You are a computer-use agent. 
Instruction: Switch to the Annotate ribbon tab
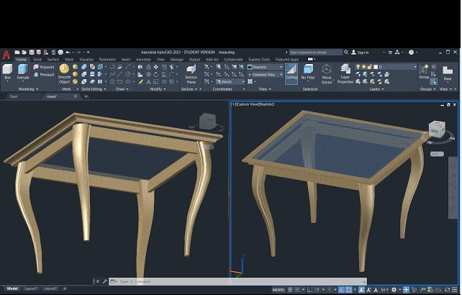click(x=143, y=60)
